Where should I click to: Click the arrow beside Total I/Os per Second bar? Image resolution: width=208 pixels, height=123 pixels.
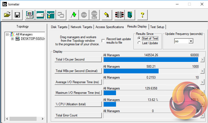(x=202, y=60)
